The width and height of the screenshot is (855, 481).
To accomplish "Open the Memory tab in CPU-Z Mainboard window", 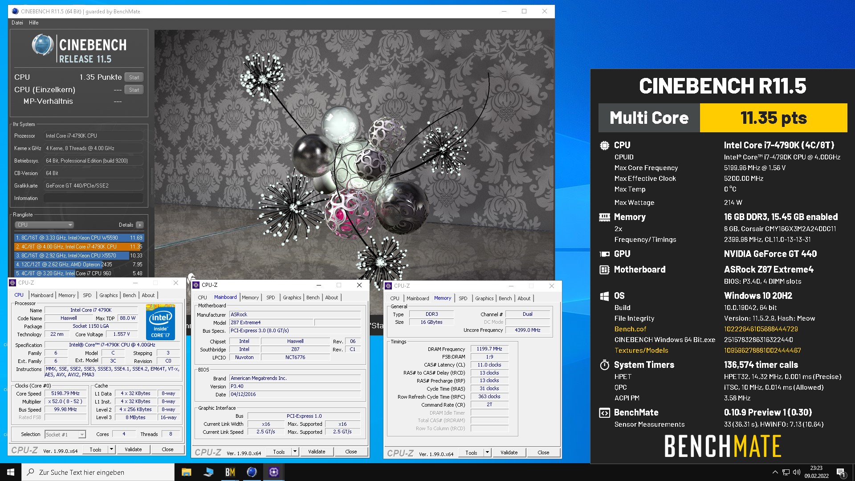I will click(x=250, y=298).
